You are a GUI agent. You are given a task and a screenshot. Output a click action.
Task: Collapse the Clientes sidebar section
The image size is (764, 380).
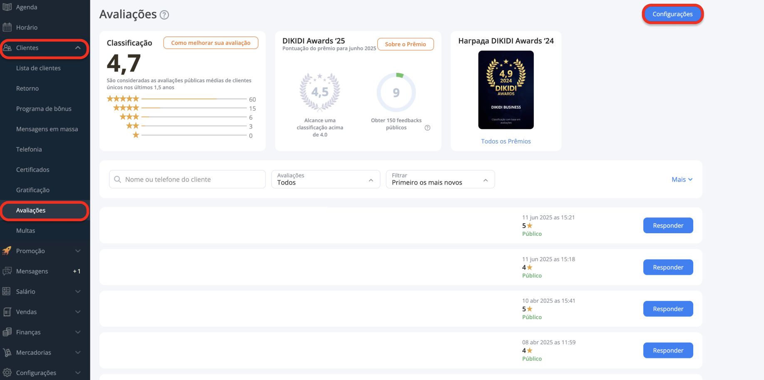[x=78, y=48]
